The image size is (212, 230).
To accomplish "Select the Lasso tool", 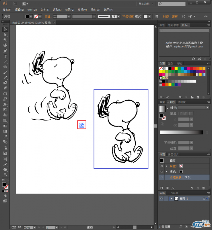I will (x=5, y=45).
